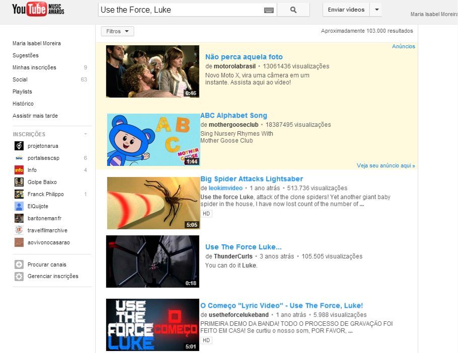Open the ElQuijote channel avatar
This screenshot has width=458, height=353.
19,206
